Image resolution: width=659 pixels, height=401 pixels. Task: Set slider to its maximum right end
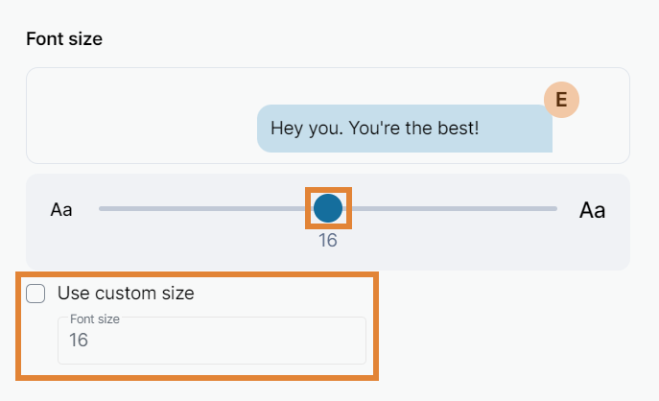point(555,208)
